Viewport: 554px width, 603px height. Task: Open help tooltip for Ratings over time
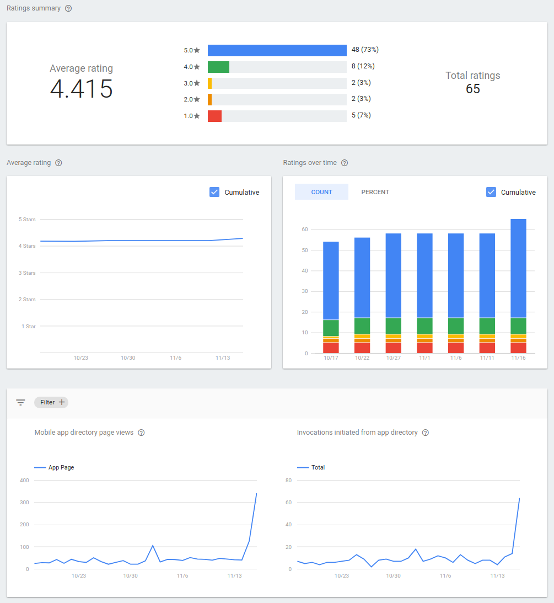point(345,163)
